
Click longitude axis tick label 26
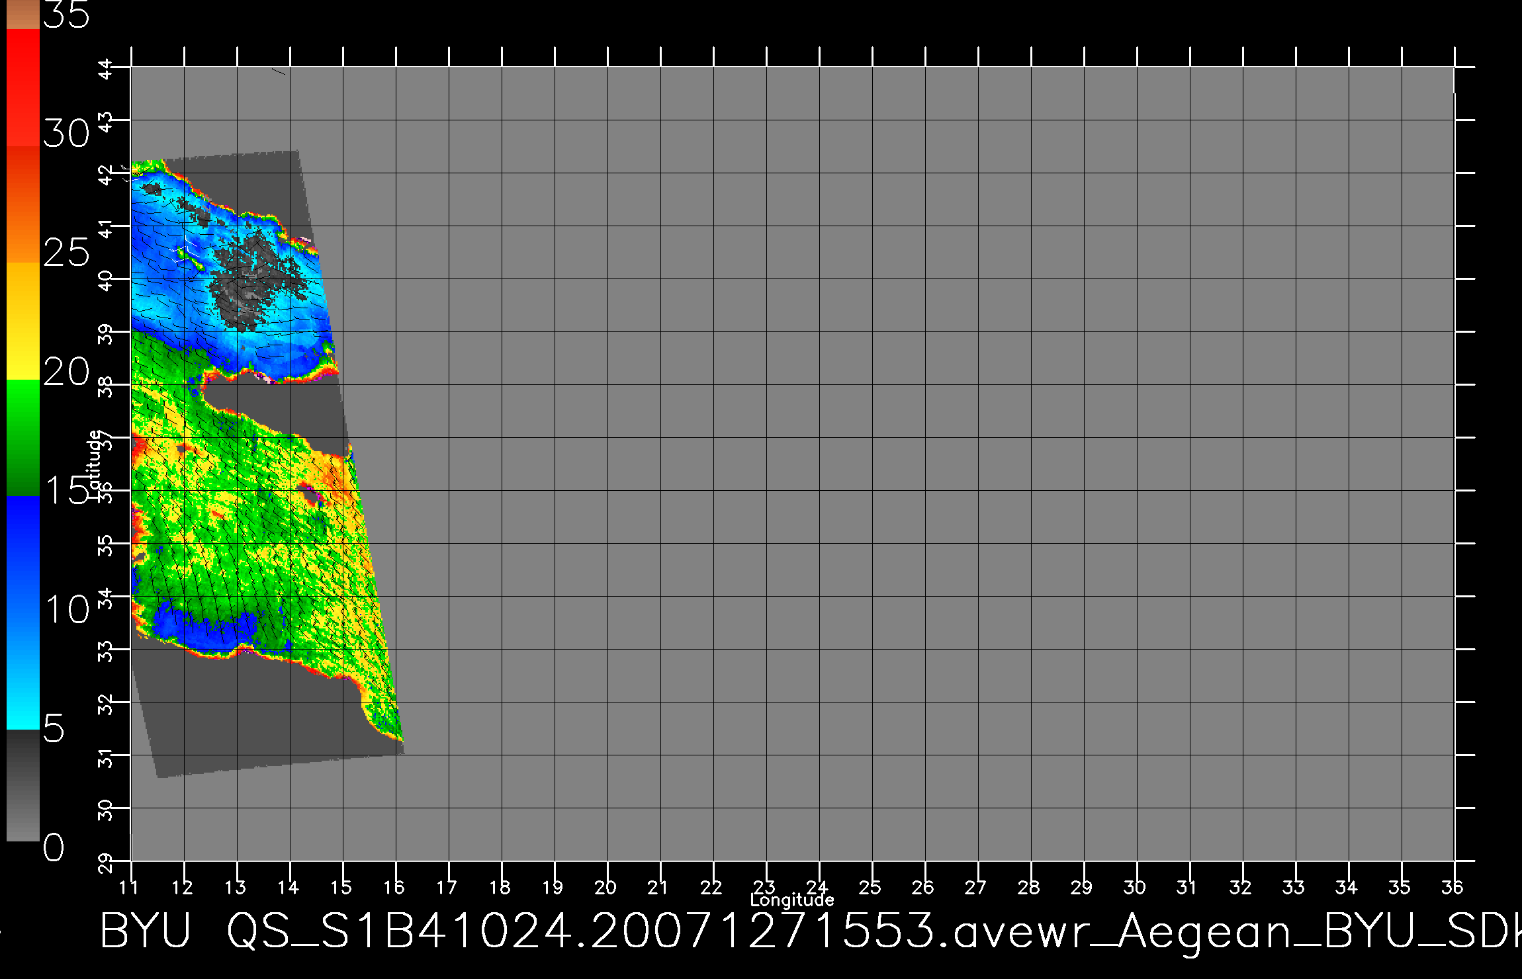(x=923, y=887)
